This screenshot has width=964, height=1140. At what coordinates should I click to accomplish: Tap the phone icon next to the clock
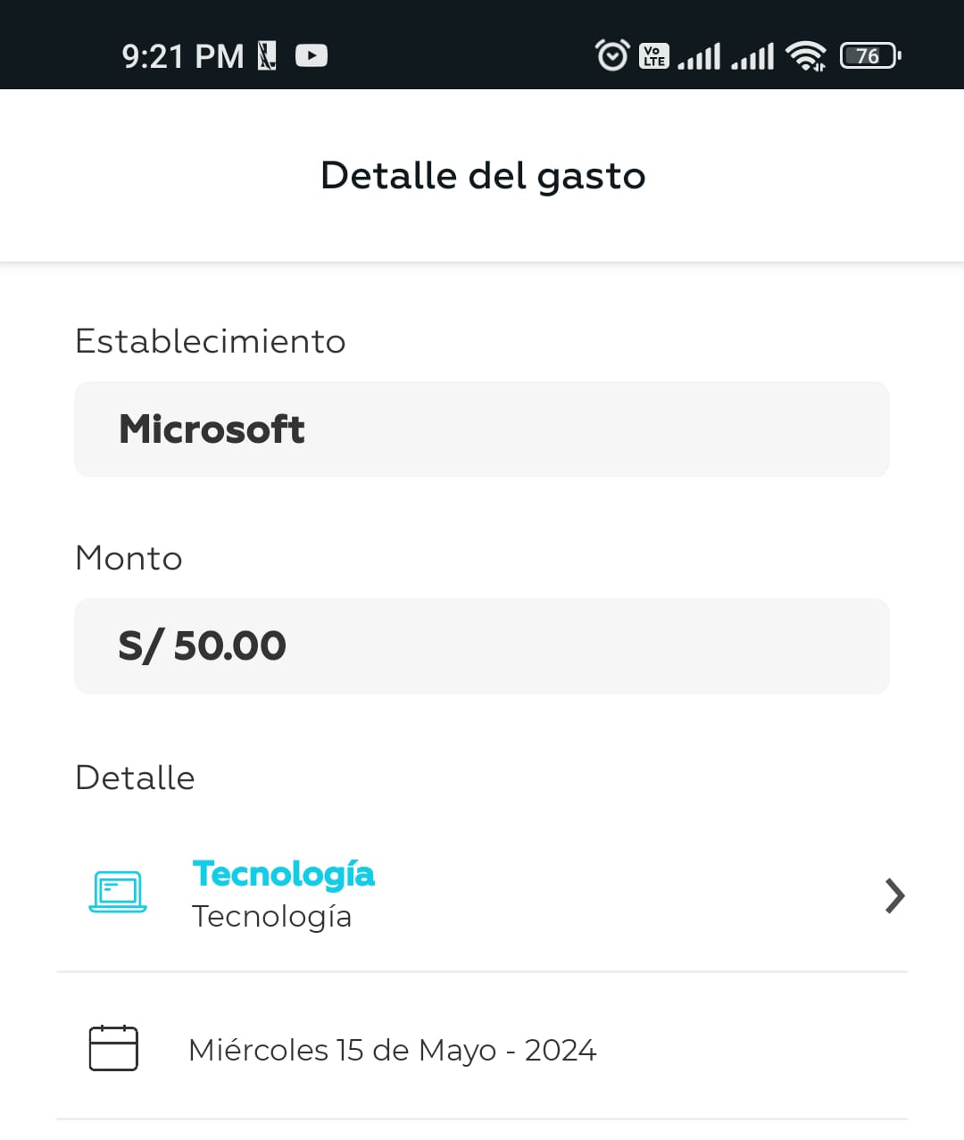pyautogui.click(x=267, y=56)
